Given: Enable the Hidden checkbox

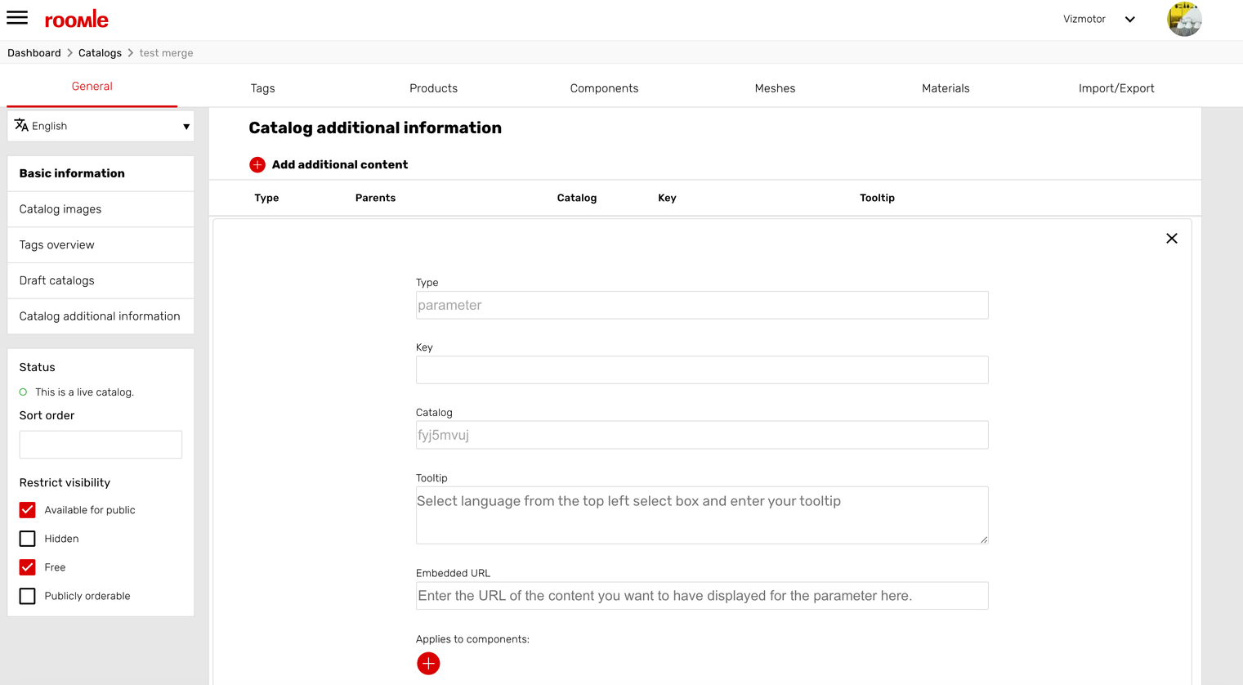Looking at the screenshot, I should pyautogui.click(x=28, y=539).
